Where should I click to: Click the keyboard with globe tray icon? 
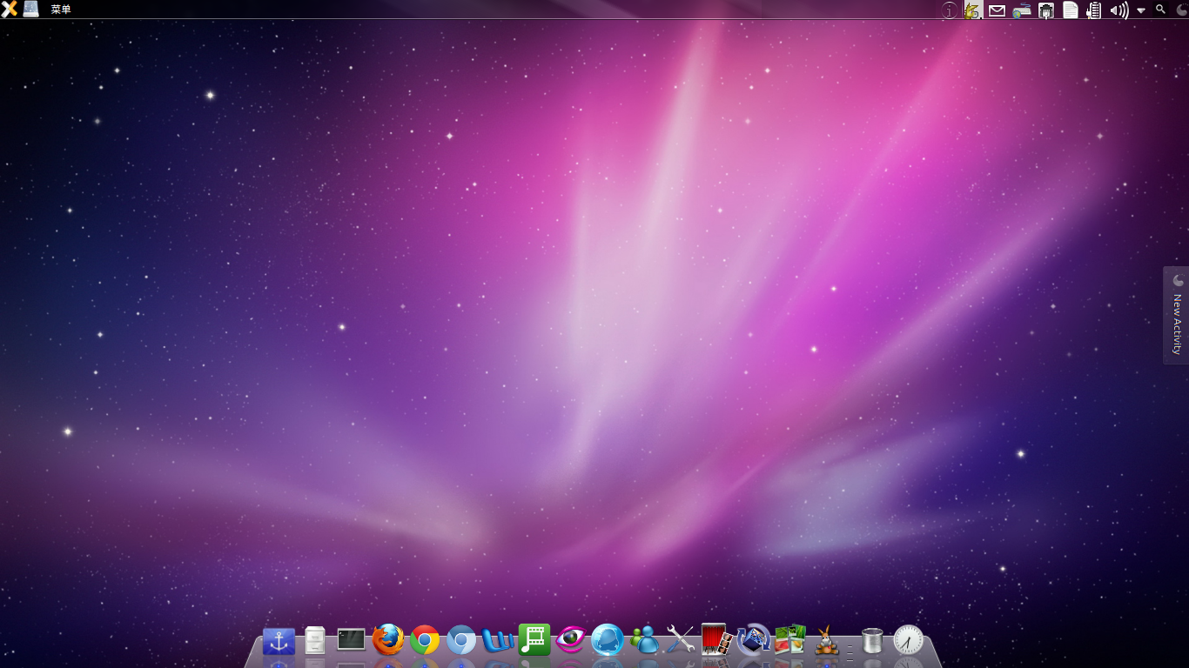[1022, 10]
